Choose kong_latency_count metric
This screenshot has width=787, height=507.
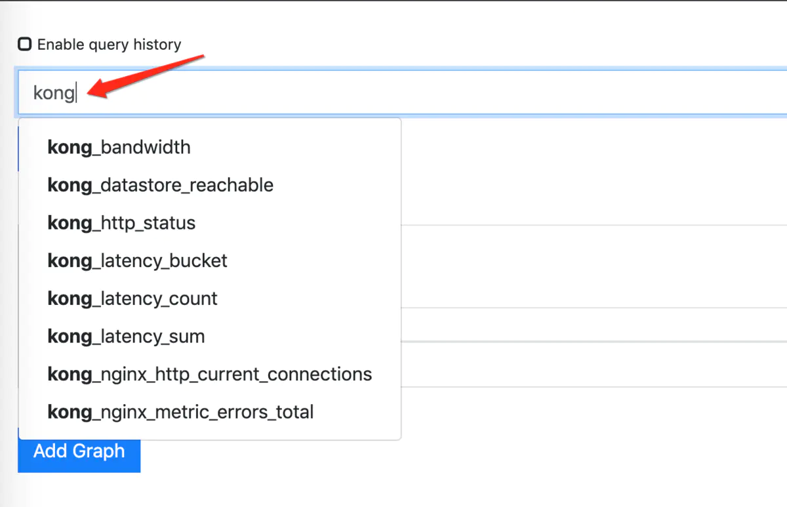[210, 298]
